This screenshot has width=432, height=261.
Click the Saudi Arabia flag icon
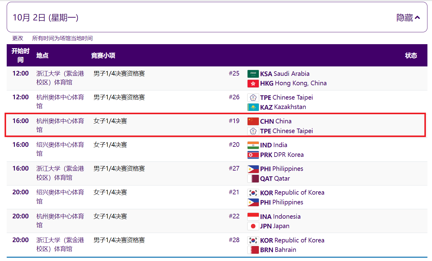tap(253, 74)
